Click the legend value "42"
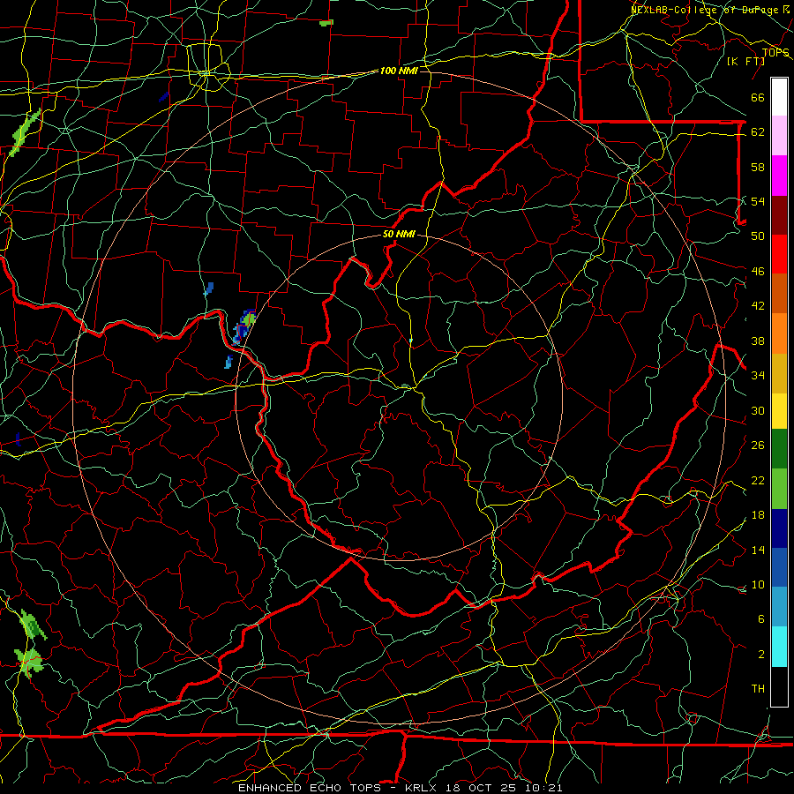Image resolution: width=794 pixels, height=794 pixels. click(758, 306)
